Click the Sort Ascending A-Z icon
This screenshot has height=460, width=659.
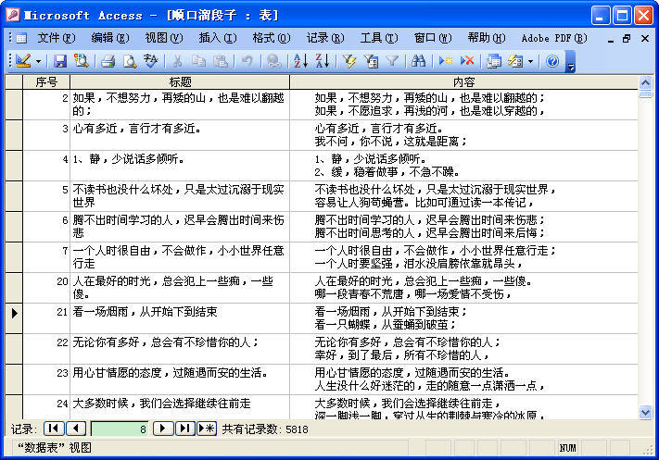[300, 61]
